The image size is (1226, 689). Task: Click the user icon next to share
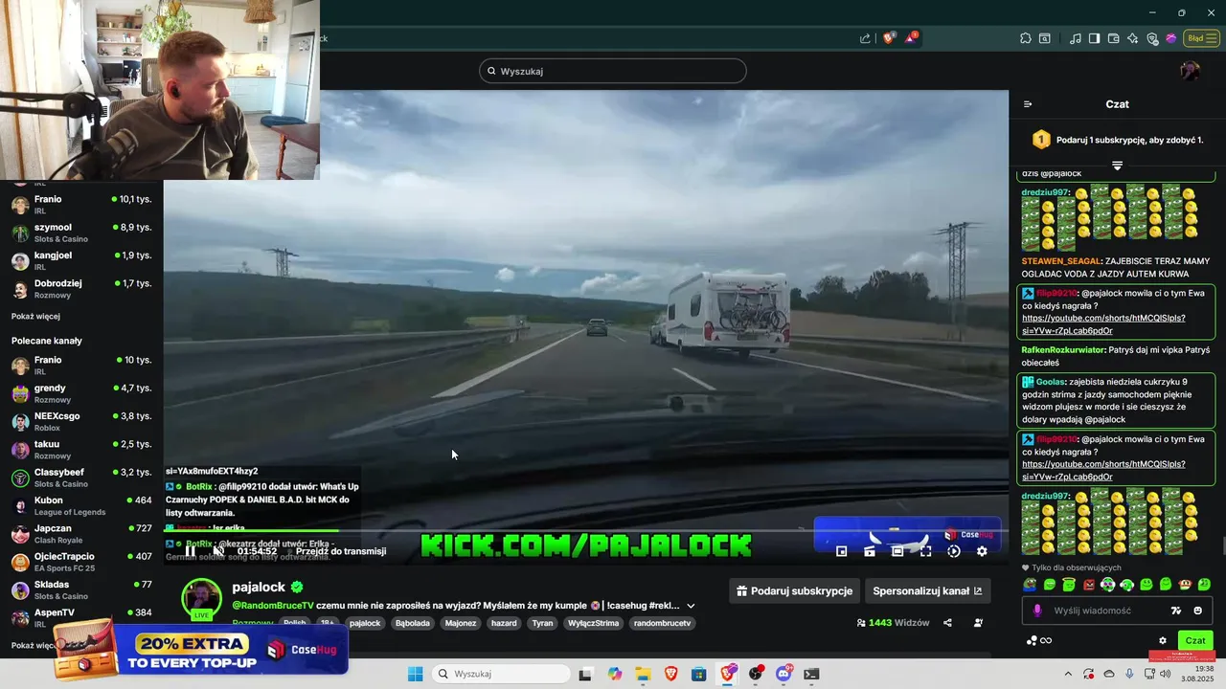coord(978,622)
